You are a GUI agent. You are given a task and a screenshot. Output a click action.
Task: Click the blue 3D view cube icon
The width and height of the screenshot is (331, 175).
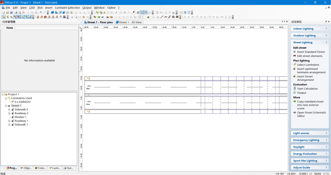click(52, 13)
